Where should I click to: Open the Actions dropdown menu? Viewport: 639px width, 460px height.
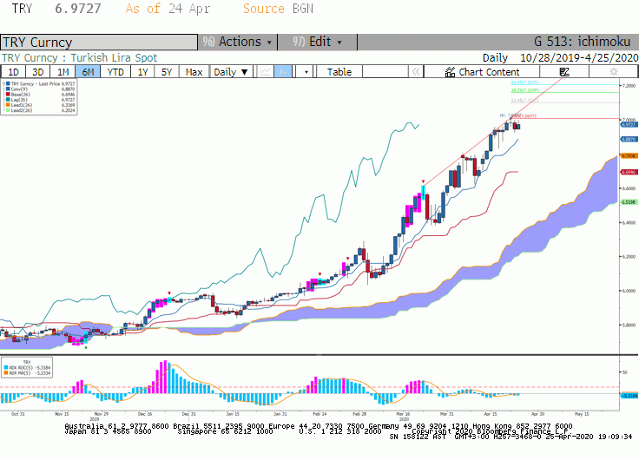[238, 42]
